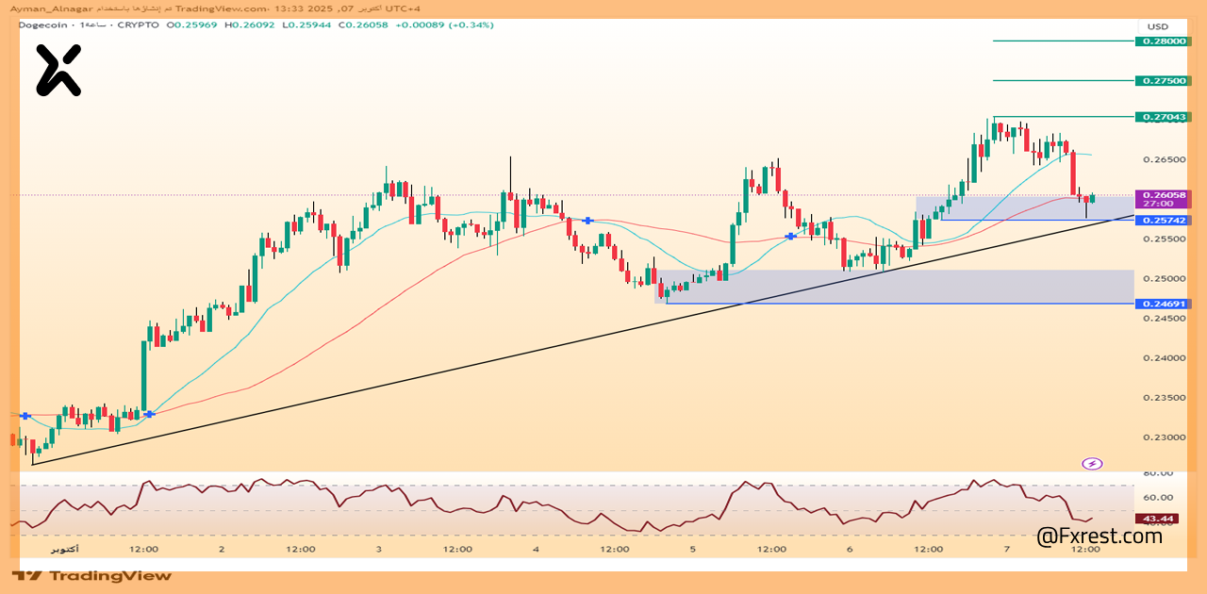Image resolution: width=1207 pixels, height=594 pixels.
Task: Click the RSI 43.44 value label
Action: (1157, 519)
